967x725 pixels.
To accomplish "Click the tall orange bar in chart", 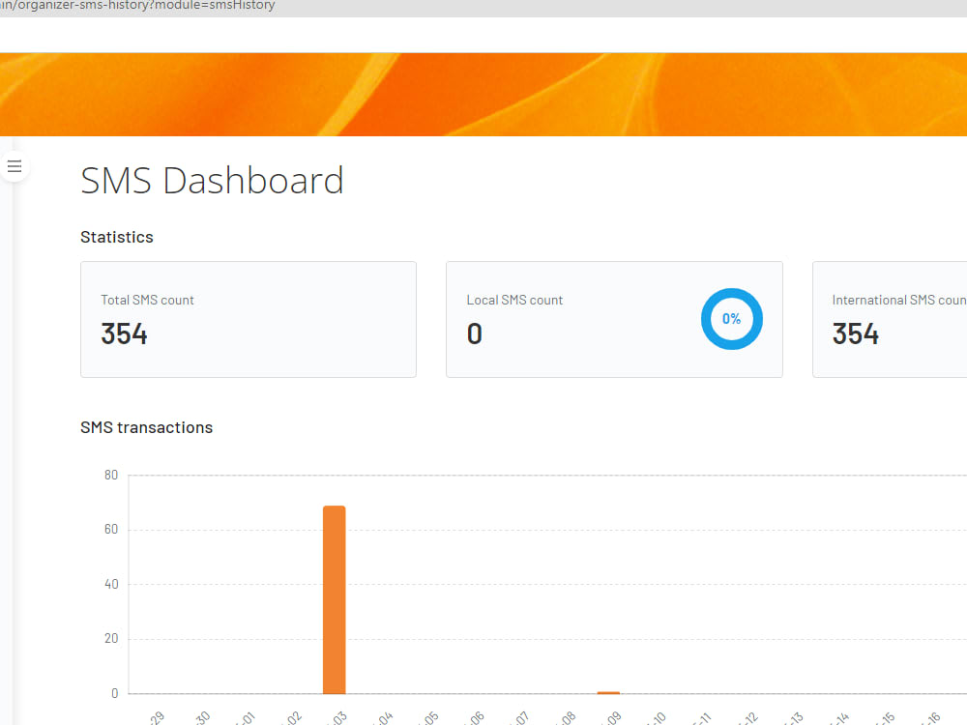I will [335, 600].
